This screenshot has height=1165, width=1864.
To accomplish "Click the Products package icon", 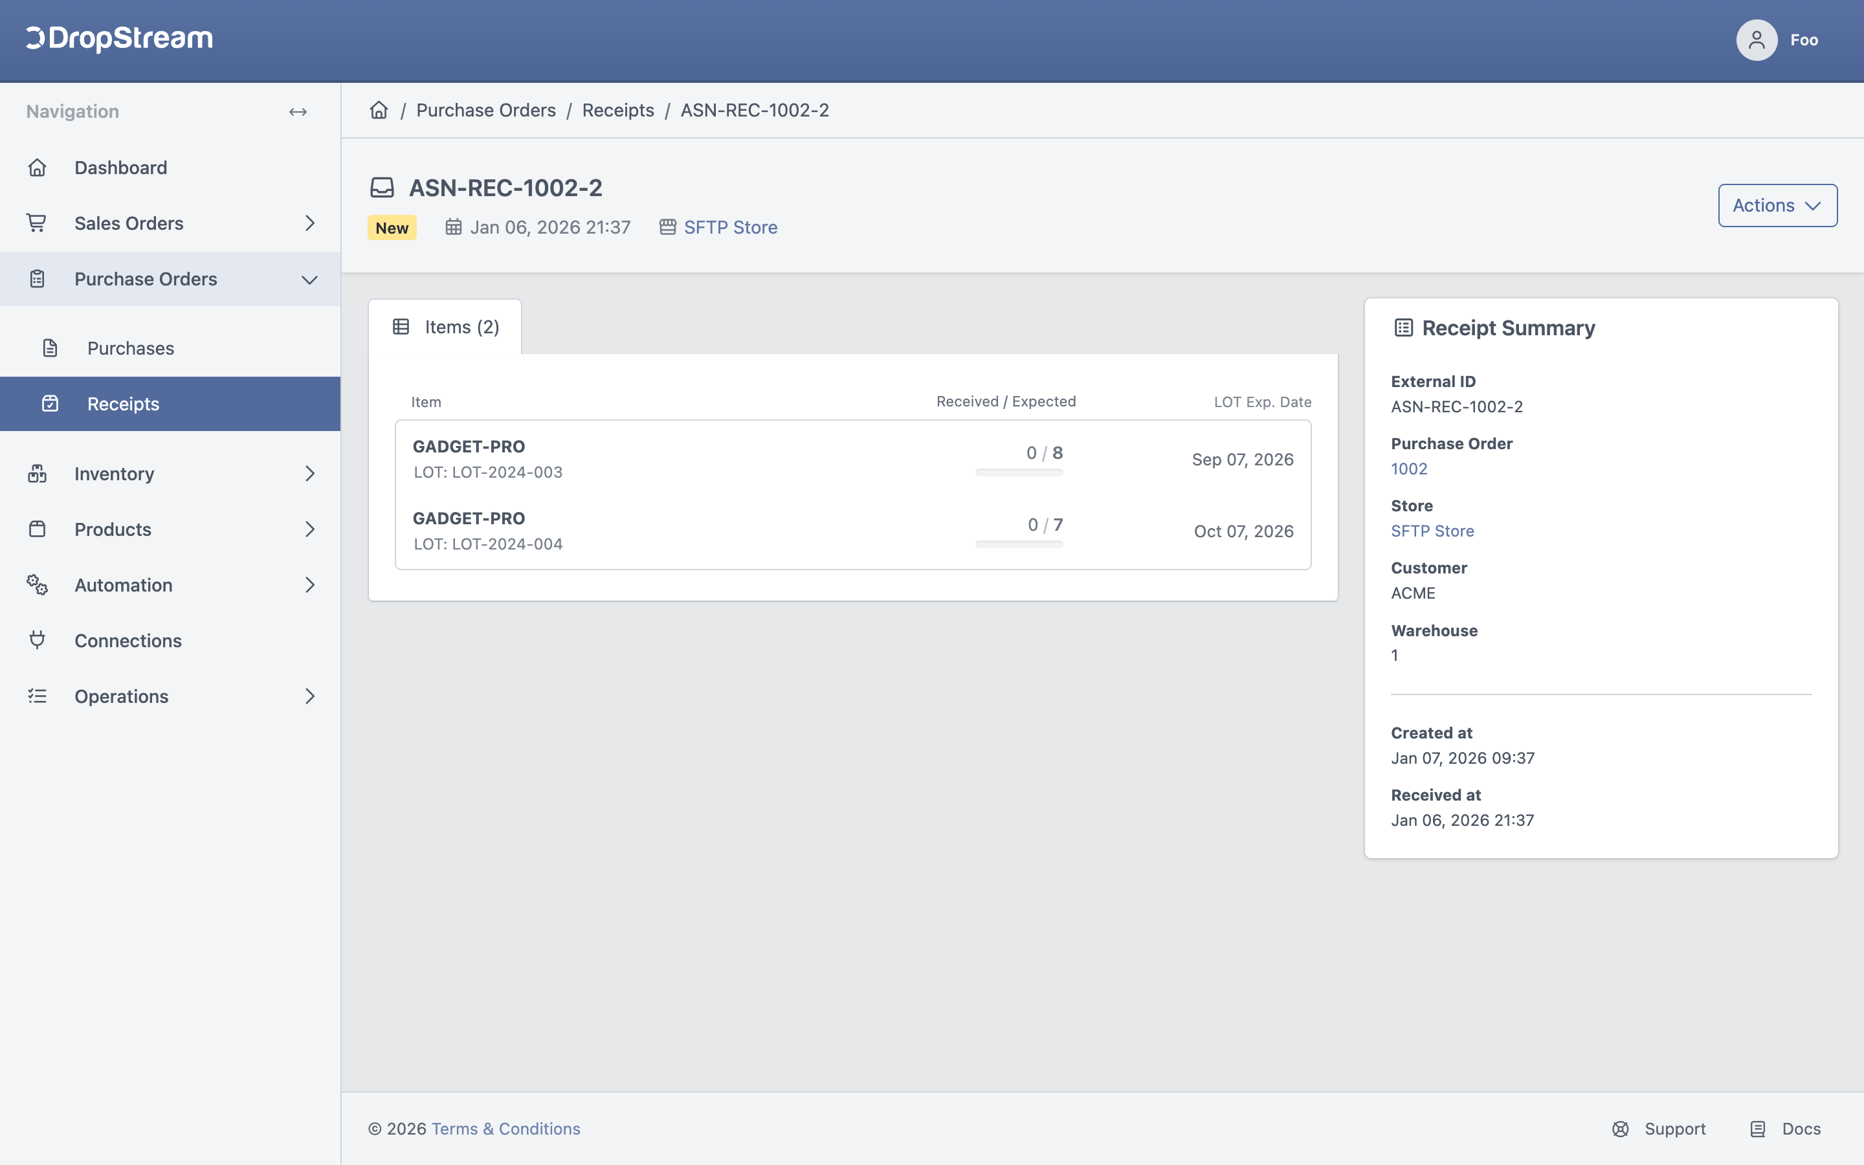I will 37,529.
